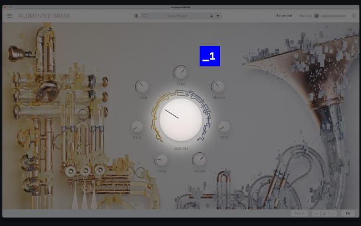Viewport: 361px width, 226px height.
Task: Click the Main Out volume knob
Action: pyautogui.click(x=317, y=16)
